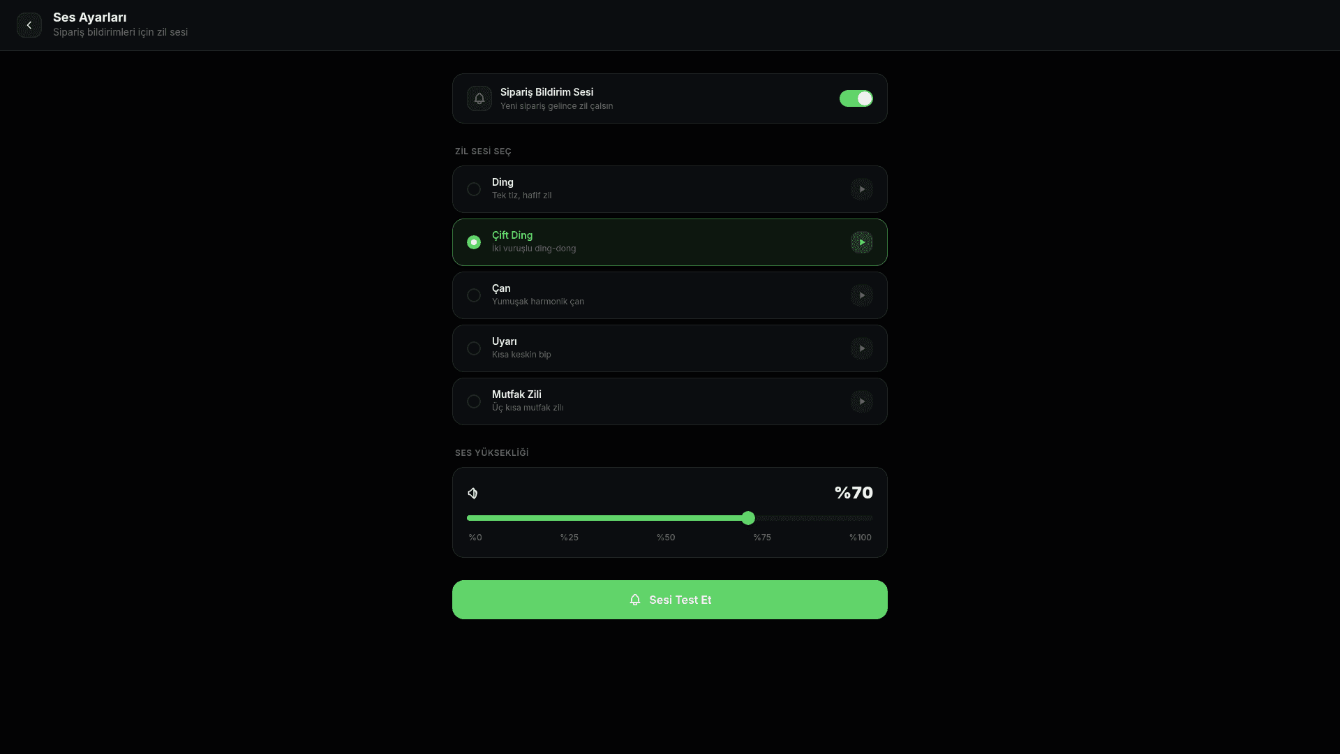The height and width of the screenshot is (754, 1340).
Task: Click the volume slider handle
Action: pyautogui.click(x=748, y=518)
